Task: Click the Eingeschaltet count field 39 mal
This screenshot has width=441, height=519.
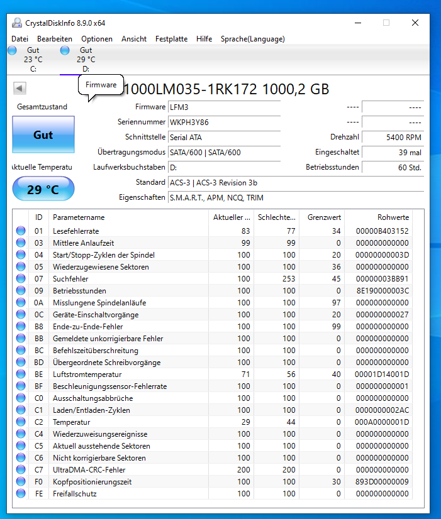Action: point(393,153)
